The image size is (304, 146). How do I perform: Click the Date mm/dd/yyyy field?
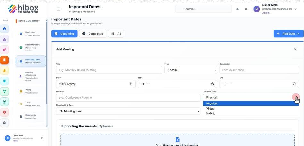click(x=96, y=84)
